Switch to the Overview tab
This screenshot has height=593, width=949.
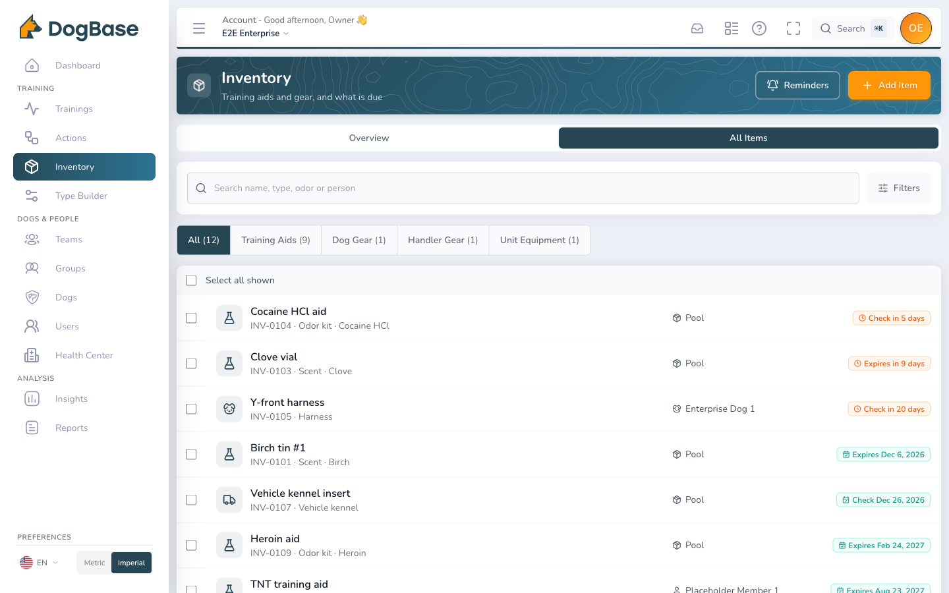point(368,138)
